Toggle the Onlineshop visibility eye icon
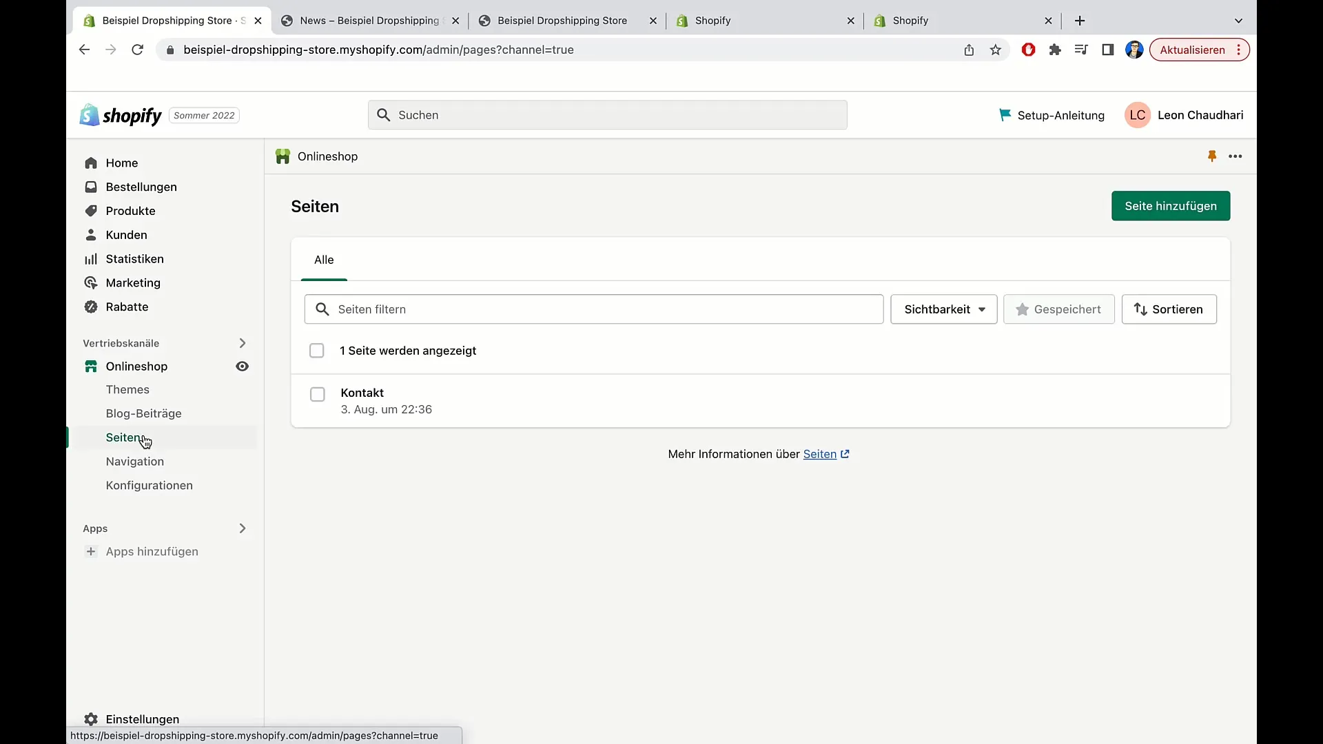The image size is (1323, 744). (x=242, y=366)
